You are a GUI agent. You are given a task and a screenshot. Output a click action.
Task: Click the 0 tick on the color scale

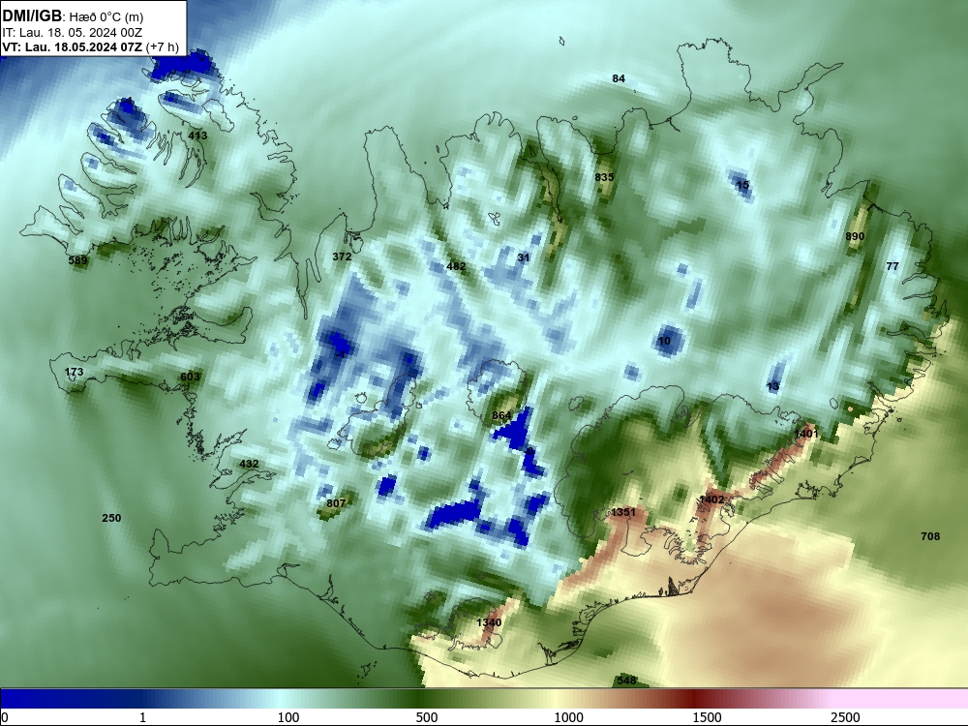(x=5, y=717)
